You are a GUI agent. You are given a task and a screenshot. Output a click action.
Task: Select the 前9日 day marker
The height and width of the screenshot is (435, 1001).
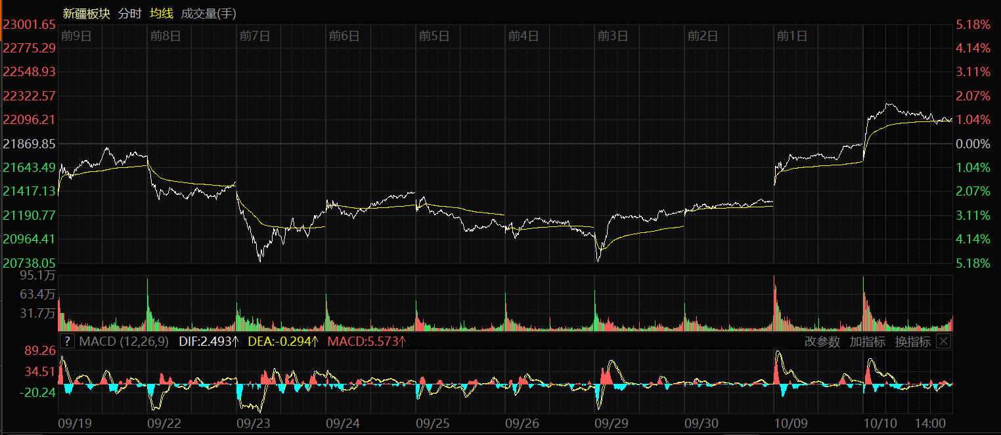pyautogui.click(x=76, y=36)
